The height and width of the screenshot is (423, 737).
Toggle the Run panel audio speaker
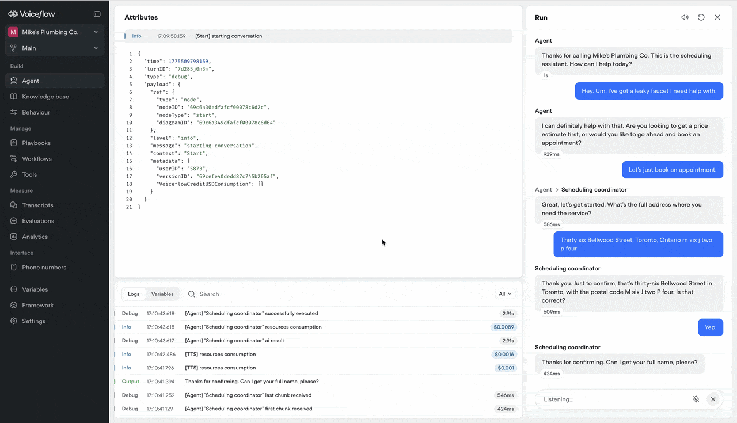click(685, 17)
